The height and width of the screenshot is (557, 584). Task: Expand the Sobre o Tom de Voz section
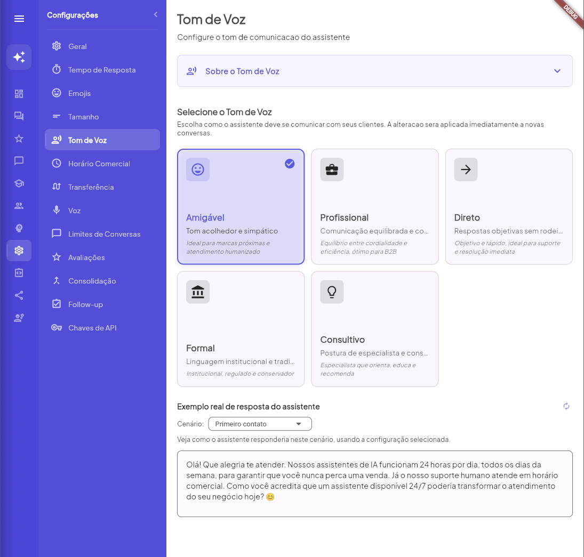coord(374,71)
